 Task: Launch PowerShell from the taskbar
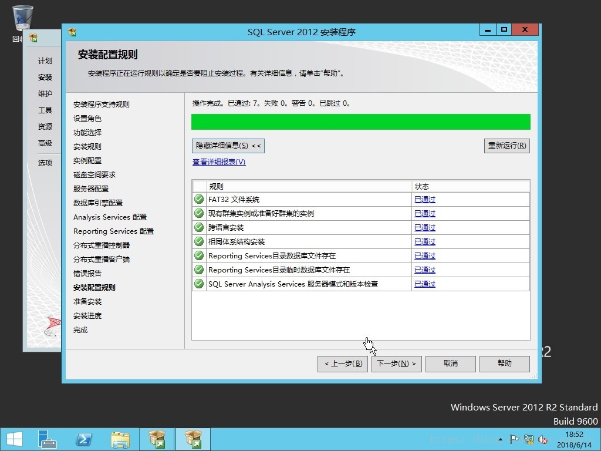84,439
